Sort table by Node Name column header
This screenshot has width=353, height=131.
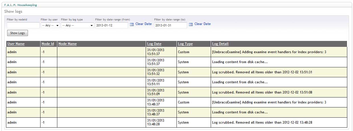(68, 44)
